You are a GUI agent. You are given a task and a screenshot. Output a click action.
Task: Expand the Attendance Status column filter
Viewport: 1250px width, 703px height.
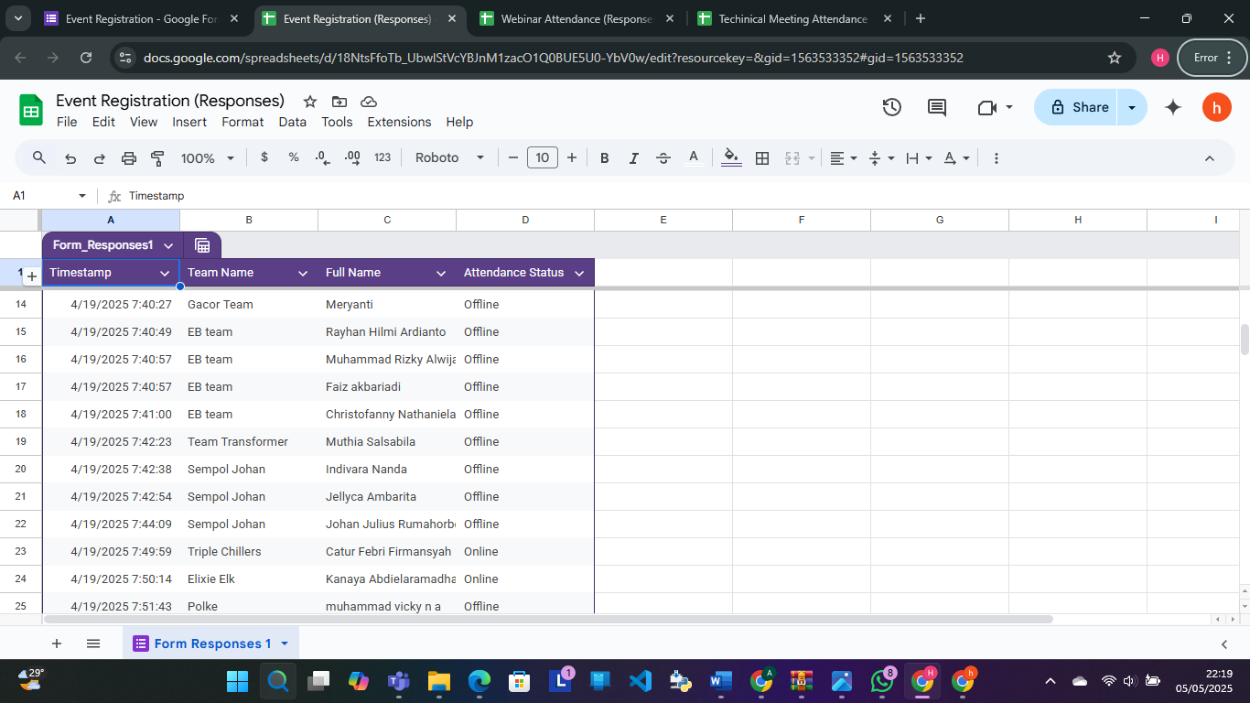coord(579,273)
